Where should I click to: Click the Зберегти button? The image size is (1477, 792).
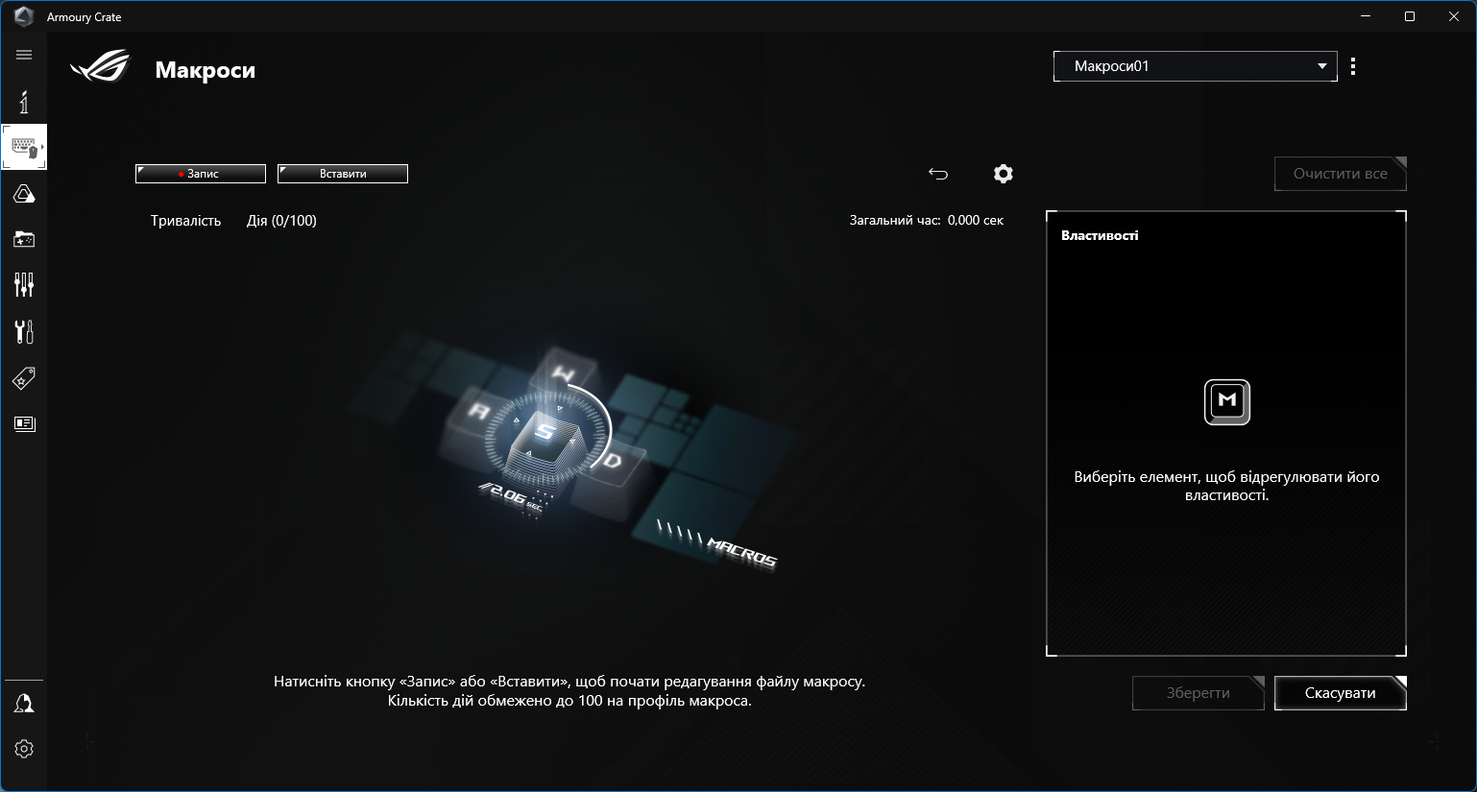pyautogui.click(x=1199, y=693)
